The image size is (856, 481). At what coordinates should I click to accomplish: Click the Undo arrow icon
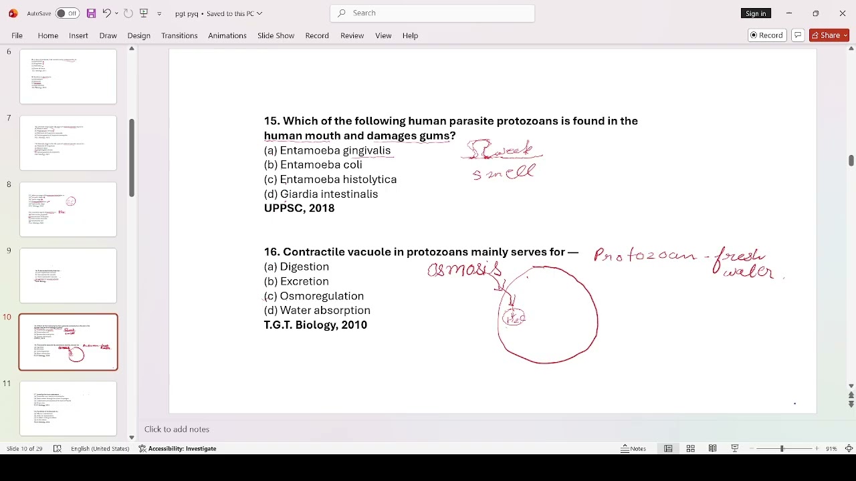106,13
